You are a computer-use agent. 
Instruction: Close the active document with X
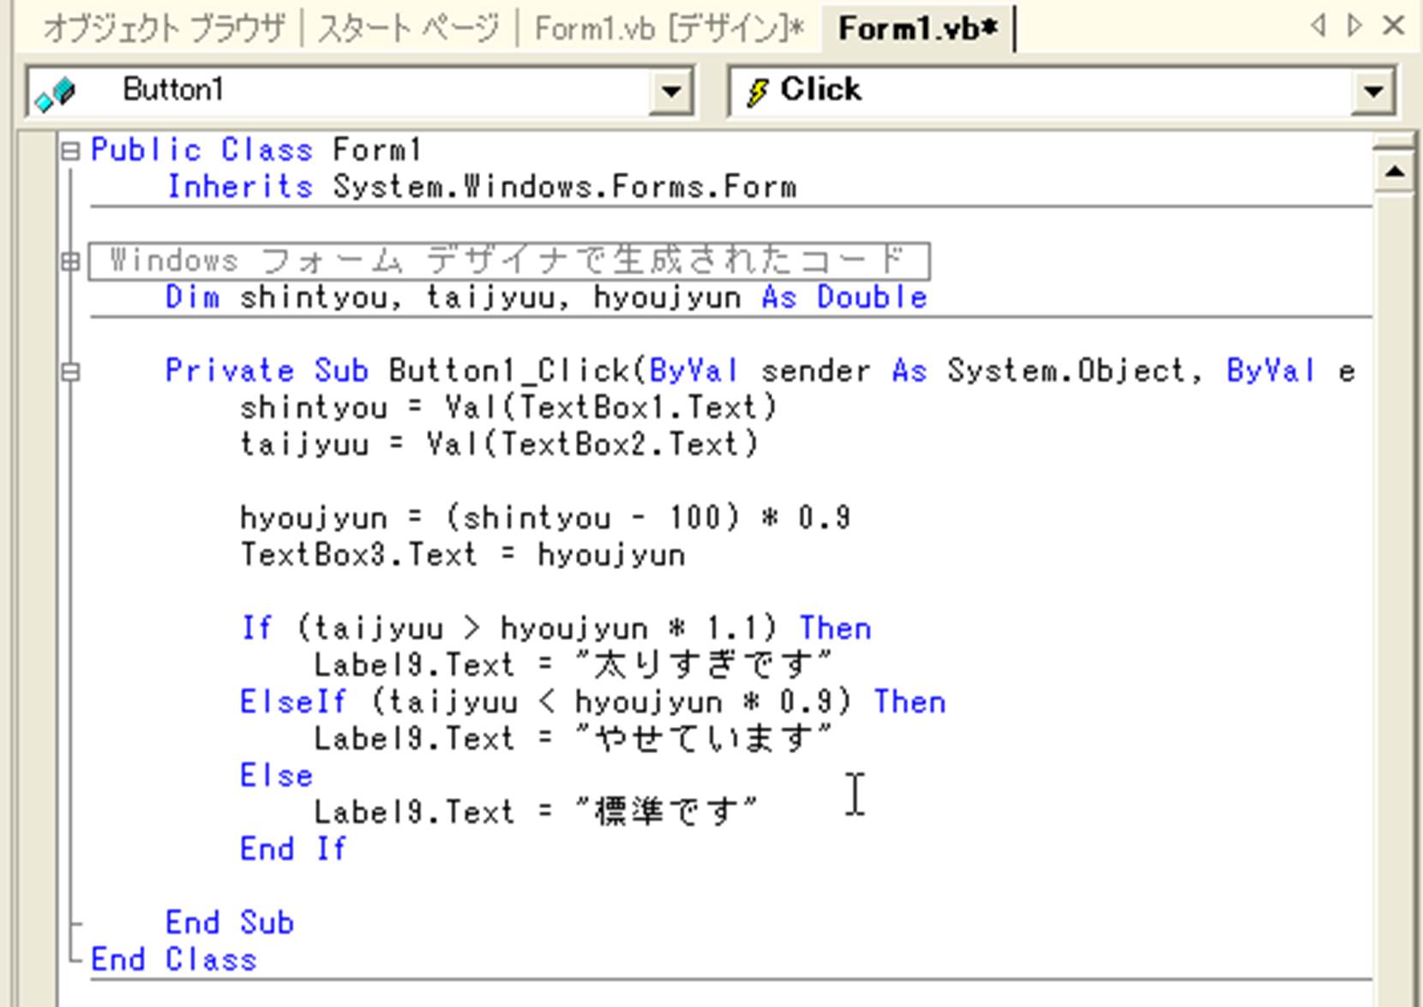coord(1394,26)
